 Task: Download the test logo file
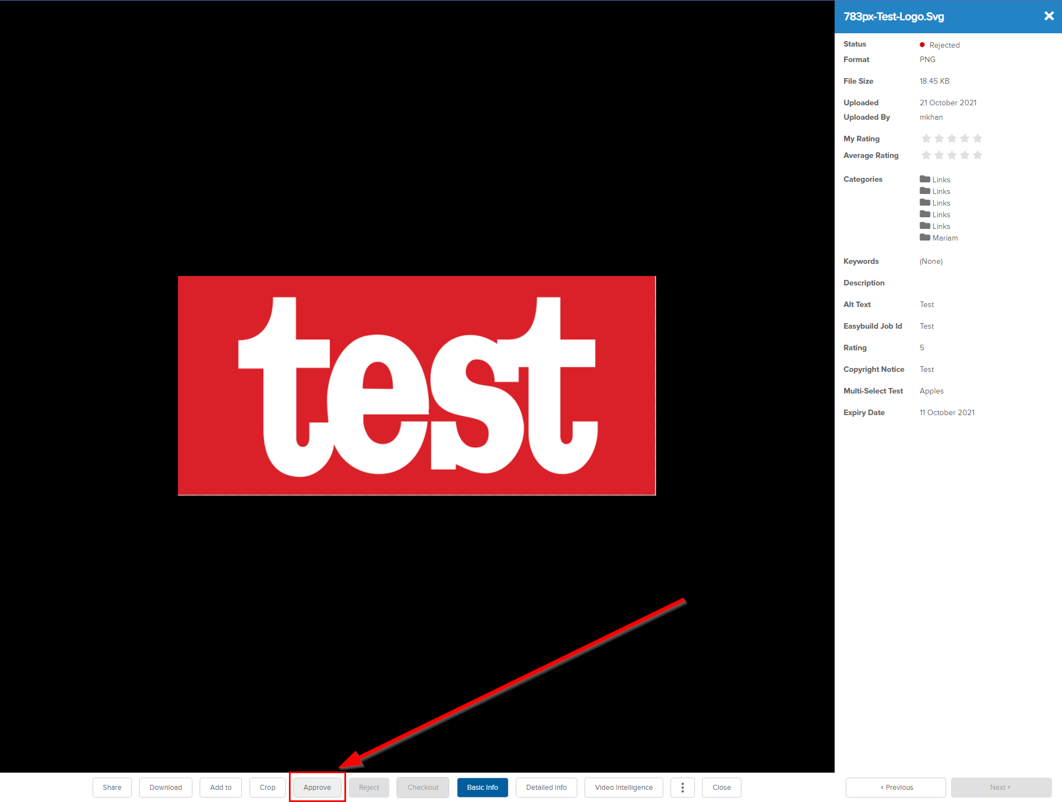pyautogui.click(x=165, y=787)
